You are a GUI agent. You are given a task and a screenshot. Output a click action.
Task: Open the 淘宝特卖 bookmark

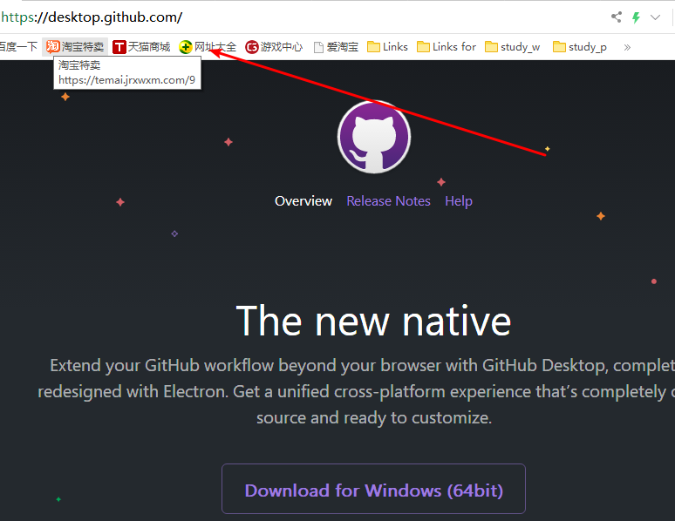pyautogui.click(x=75, y=46)
